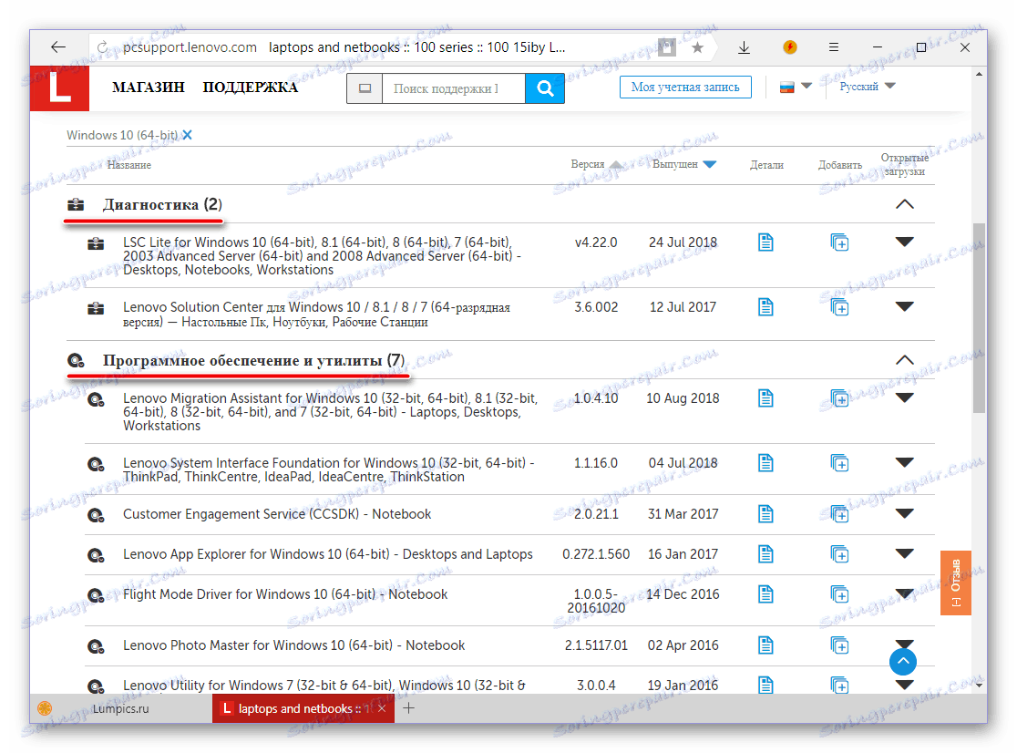Click the page vertical scrollbar thumb

pos(979,318)
